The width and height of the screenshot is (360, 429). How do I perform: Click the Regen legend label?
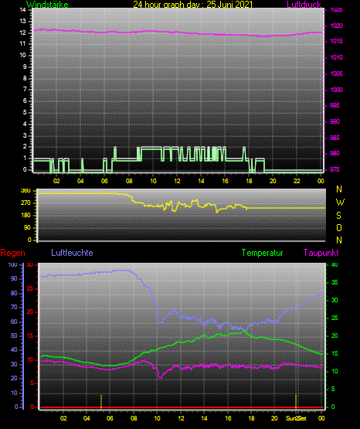(x=12, y=253)
